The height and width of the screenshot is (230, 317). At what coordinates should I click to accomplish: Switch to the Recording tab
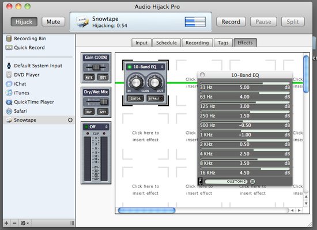(197, 43)
